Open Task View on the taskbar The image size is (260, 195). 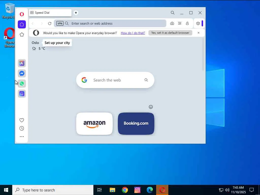[100, 190]
